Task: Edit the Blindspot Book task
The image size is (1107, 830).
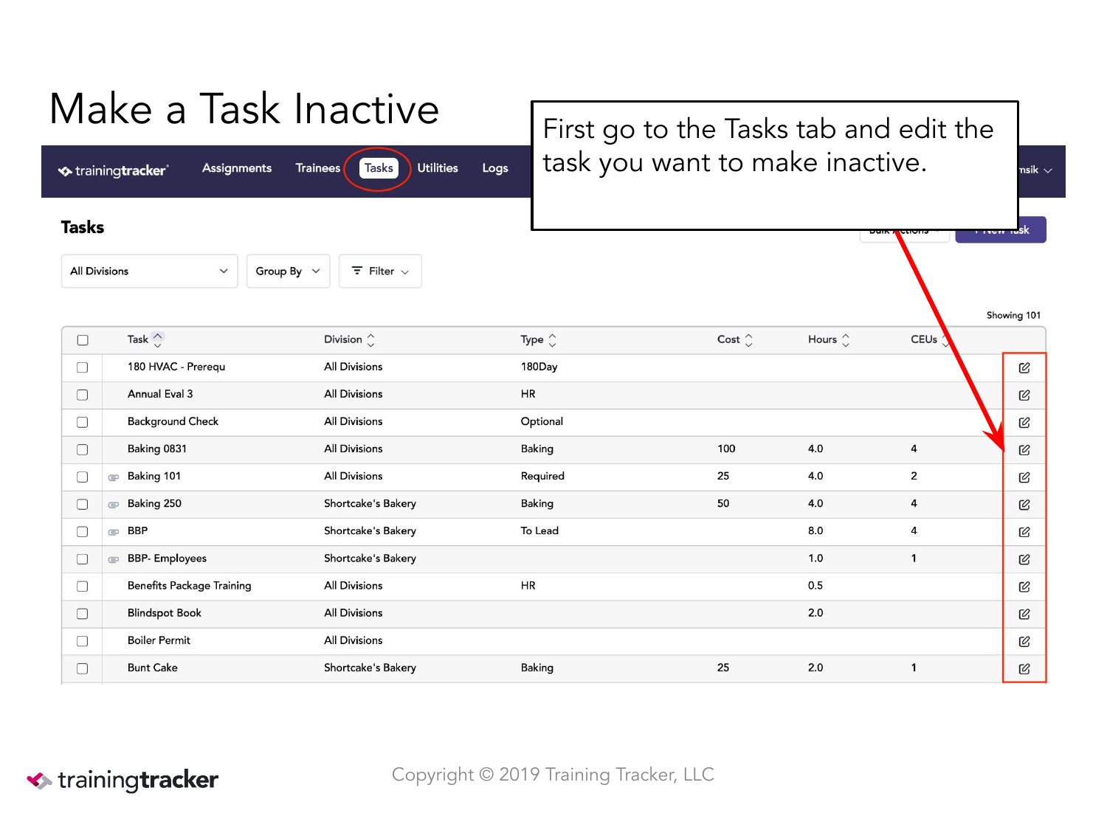Action: pos(1024,614)
